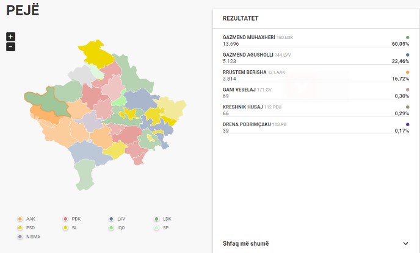
Task: Click the green dot beside Gazmend Muhaxheri
Action: [x=408, y=37]
